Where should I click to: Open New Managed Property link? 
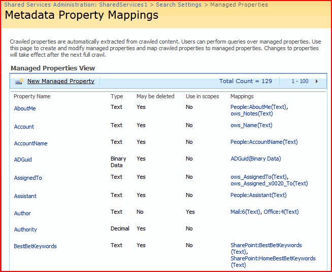pos(61,81)
